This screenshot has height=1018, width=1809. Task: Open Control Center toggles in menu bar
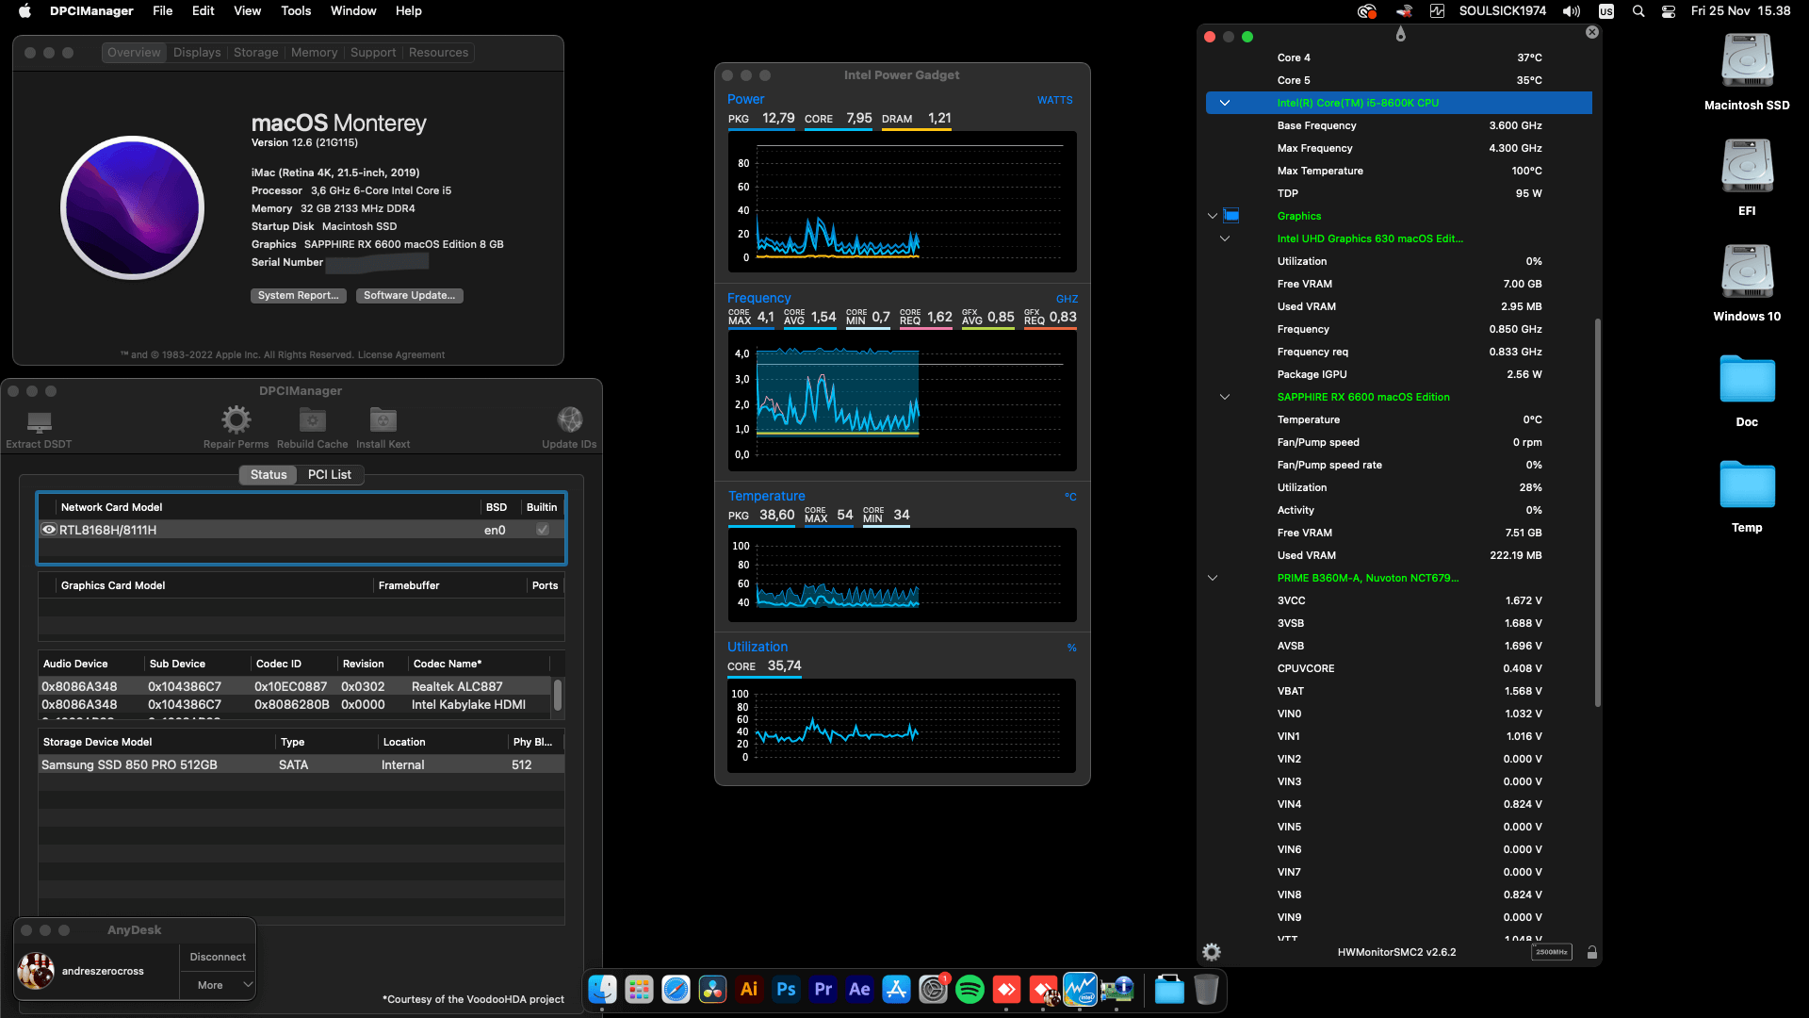(x=1669, y=11)
